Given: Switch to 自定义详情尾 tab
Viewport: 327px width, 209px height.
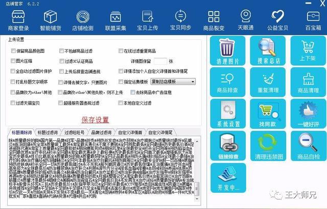Looking at the screenshot, I should coord(160,132).
